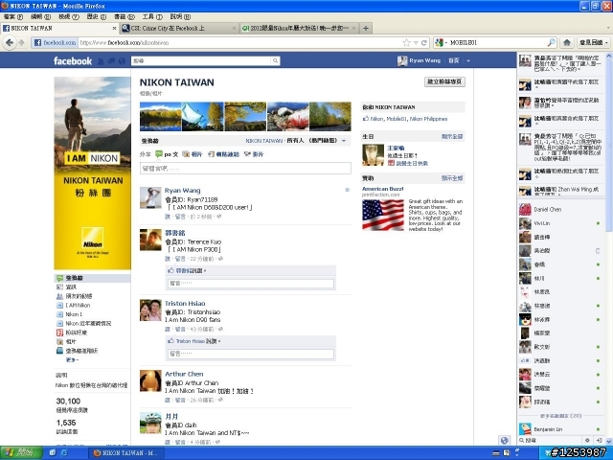Click Nikon Philippines in mutual likes
Viewport: 613px width, 460px height.
(428, 119)
